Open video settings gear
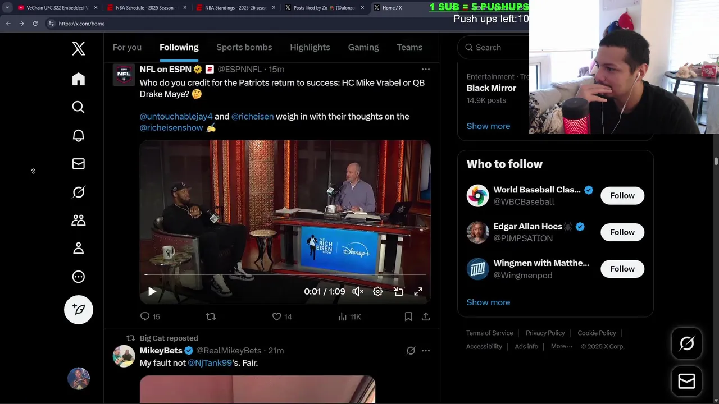 pyautogui.click(x=378, y=292)
